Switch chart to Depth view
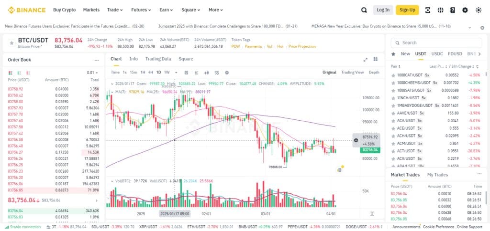The height and width of the screenshot is (231, 490). pyautogui.click(x=374, y=73)
